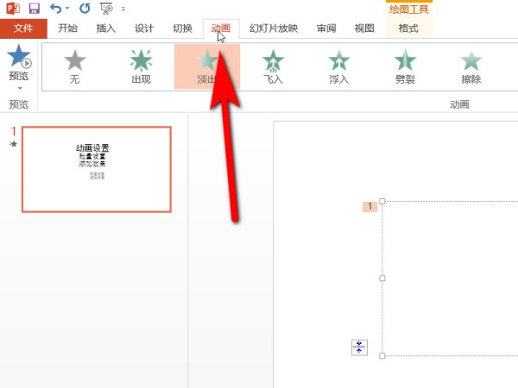Switch to the 幻灯片放映 tab
518x388 pixels.
(274, 28)
